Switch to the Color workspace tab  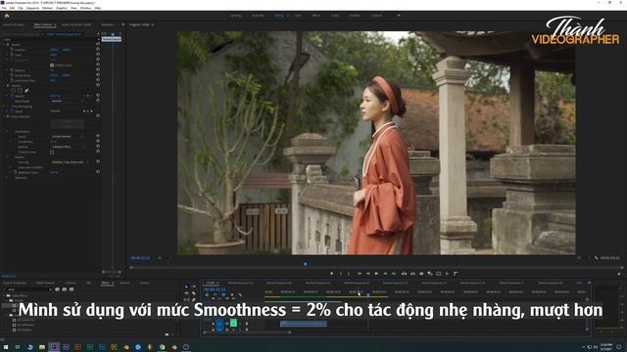click(x=298, y=16)
